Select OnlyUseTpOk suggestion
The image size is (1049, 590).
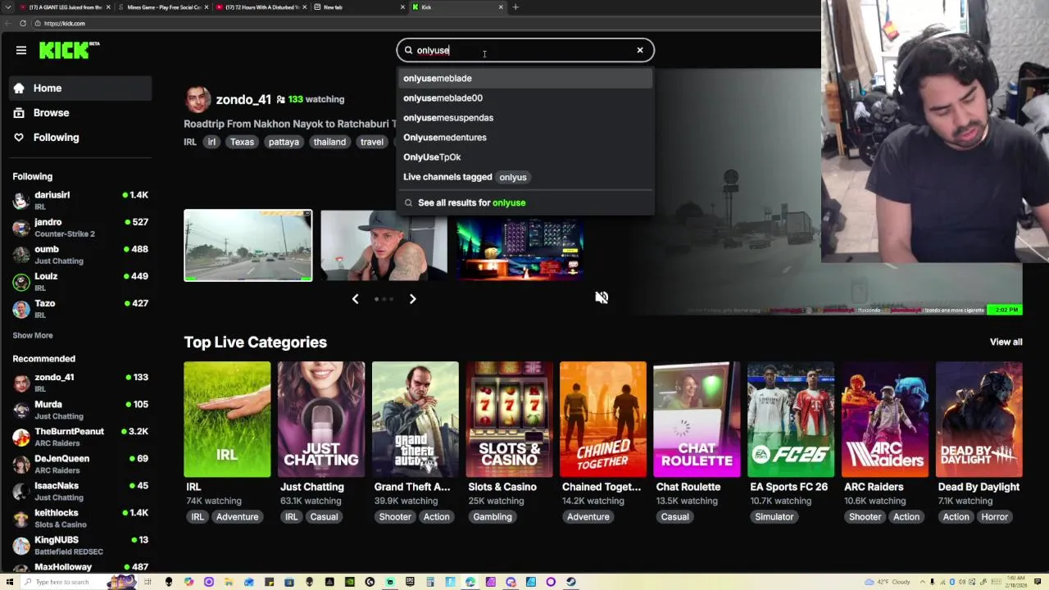[x=525, y=157]
